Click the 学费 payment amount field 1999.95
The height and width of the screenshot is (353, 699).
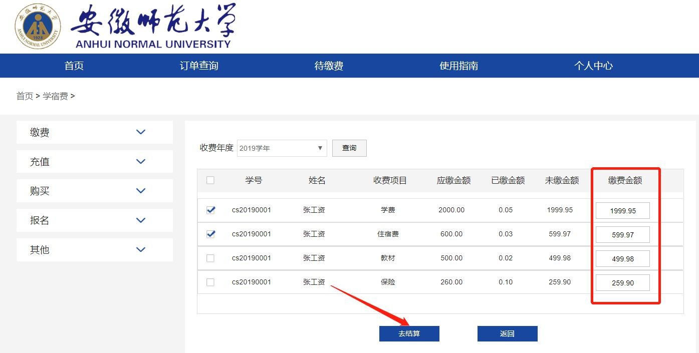[x=622, y=211]
